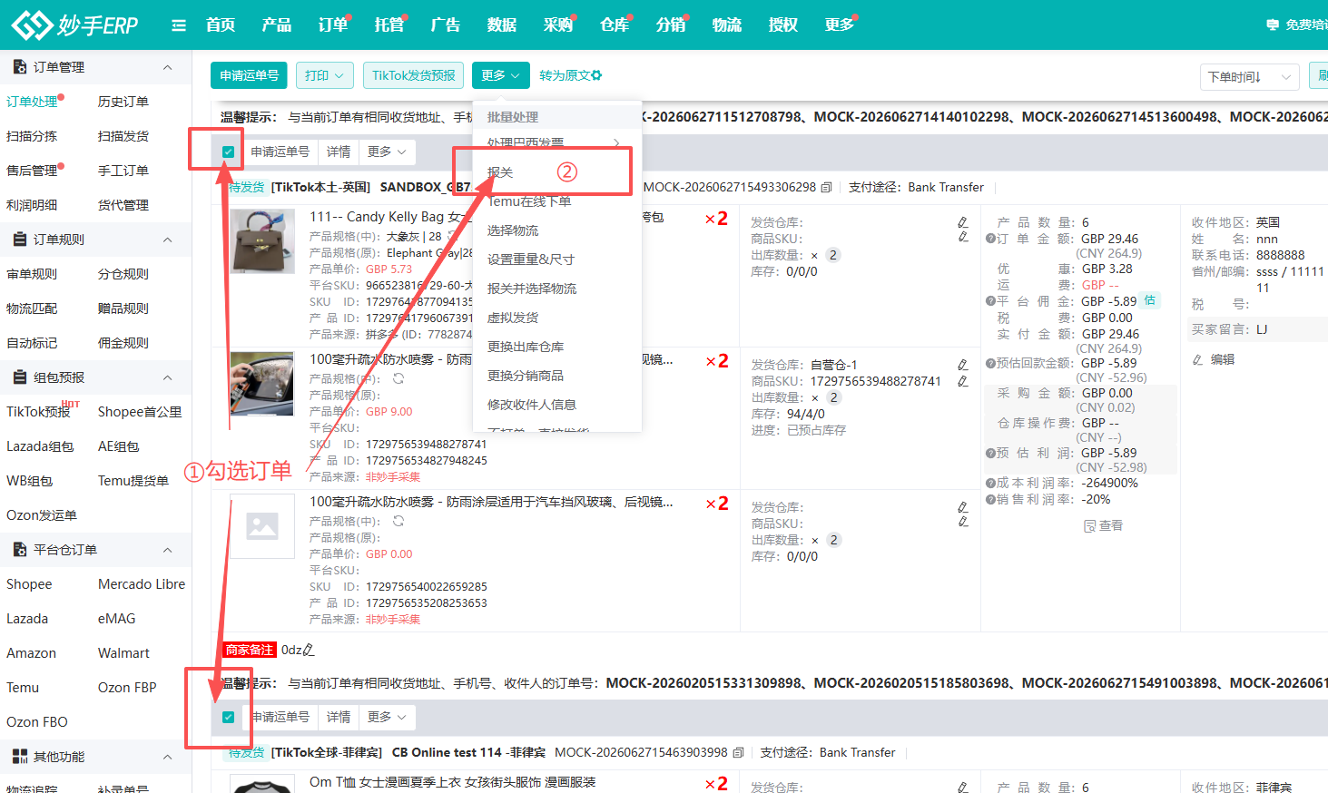The width and height of the screenshot is (1328, 793).
Task: Copy order number ending 5493306298 with copy icon
Action: click(x=826, y=188)
